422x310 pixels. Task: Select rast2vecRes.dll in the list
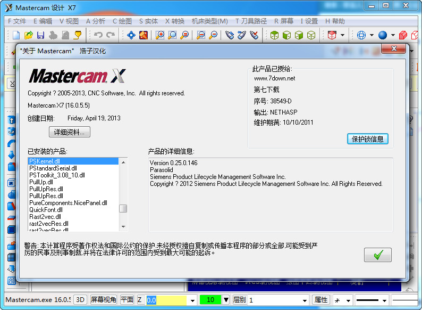[73, 224]
